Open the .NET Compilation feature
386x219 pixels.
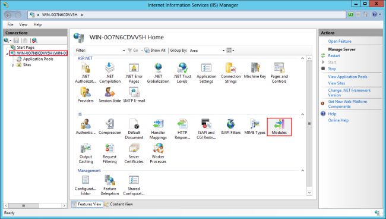click(x=110, y=73)
